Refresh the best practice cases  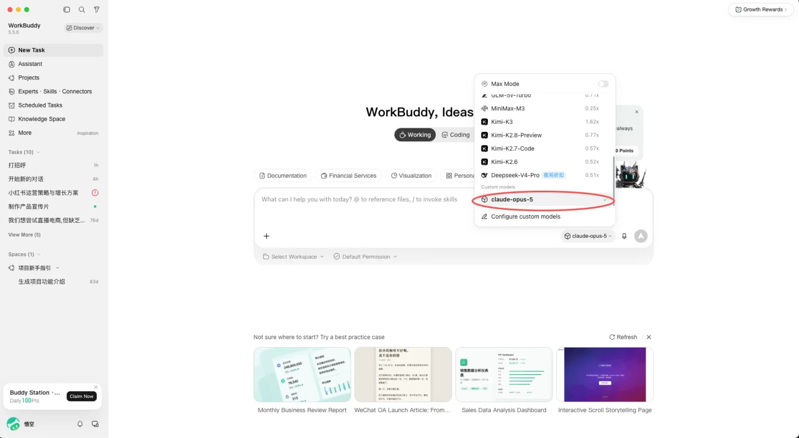[x=623, y=337]
